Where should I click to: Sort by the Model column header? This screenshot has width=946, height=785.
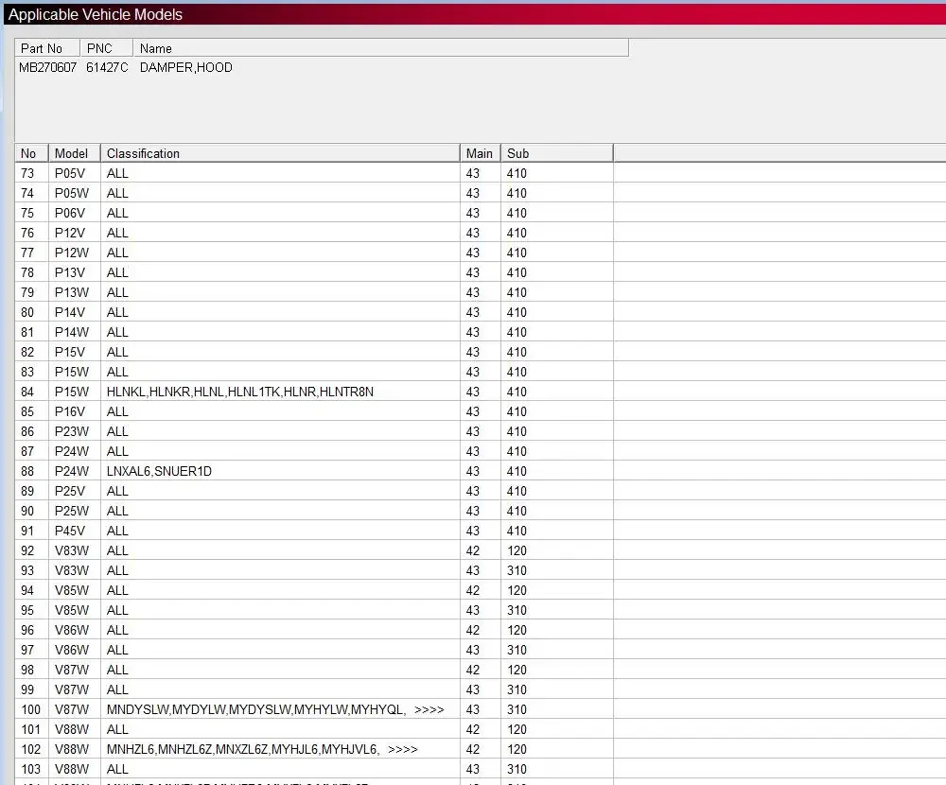point(75,153)
